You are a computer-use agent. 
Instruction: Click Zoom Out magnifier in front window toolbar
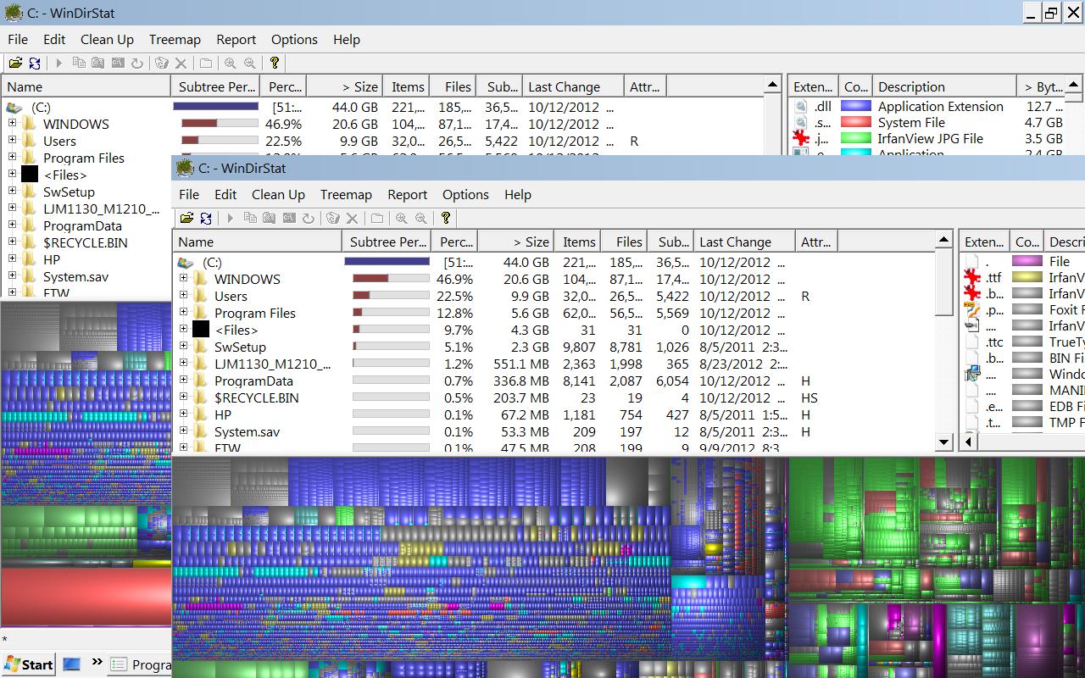coord(420,218)
